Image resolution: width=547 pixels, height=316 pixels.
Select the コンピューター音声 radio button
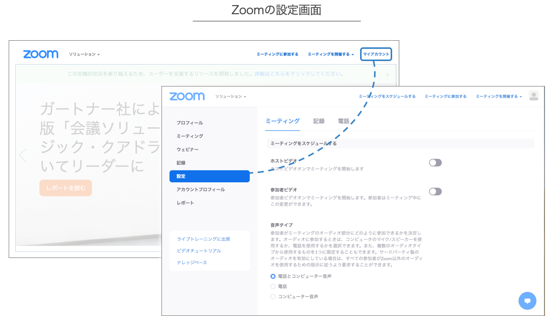pyautogui.click(x=273, y=297)
